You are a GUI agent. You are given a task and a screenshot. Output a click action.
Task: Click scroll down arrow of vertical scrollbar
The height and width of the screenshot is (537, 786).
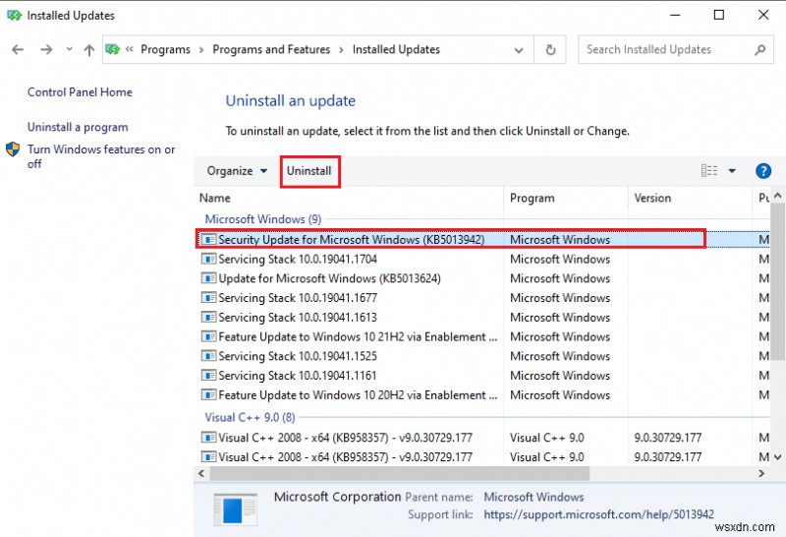click(x=777, y=457)
